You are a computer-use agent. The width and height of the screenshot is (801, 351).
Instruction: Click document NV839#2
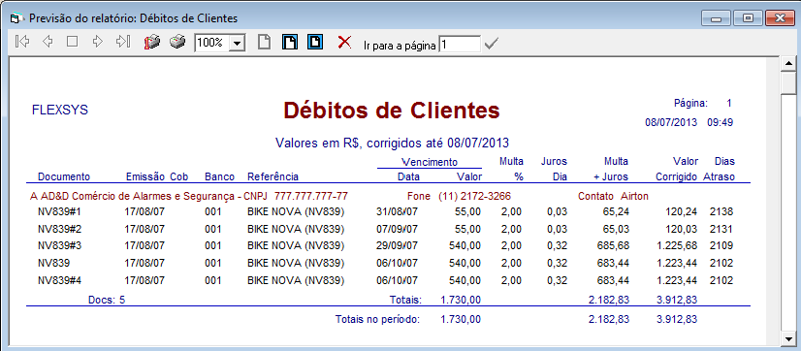(x=59, y=229)
